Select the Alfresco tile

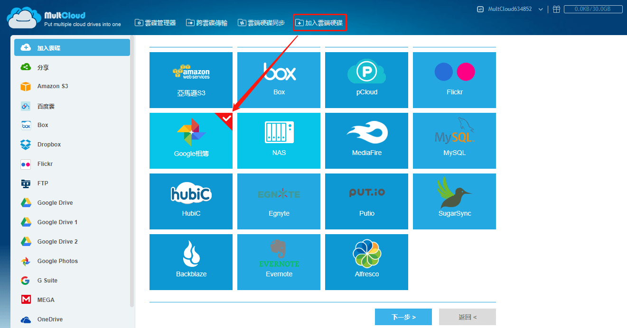(366, 262)
